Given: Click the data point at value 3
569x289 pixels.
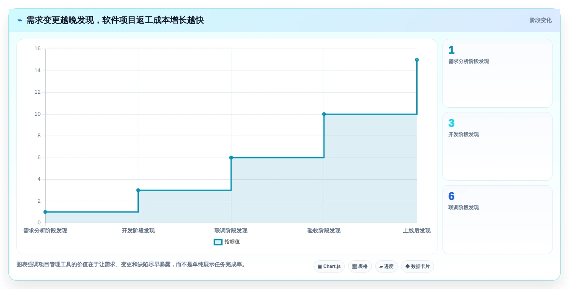Looking at the screenshot, I should (x=138, y=190).
